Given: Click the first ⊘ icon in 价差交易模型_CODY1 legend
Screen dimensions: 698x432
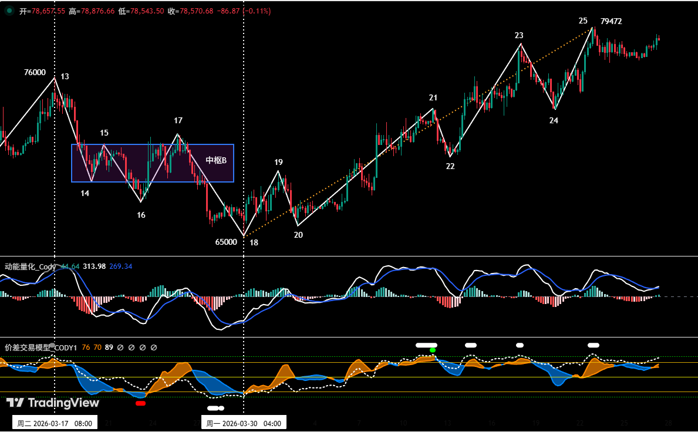Looking at the screenshot, I should click(x=120, y=347).
